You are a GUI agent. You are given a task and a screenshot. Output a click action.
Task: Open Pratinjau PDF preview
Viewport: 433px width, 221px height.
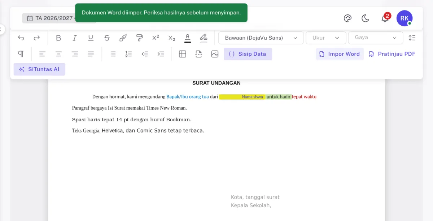[392, 54]
